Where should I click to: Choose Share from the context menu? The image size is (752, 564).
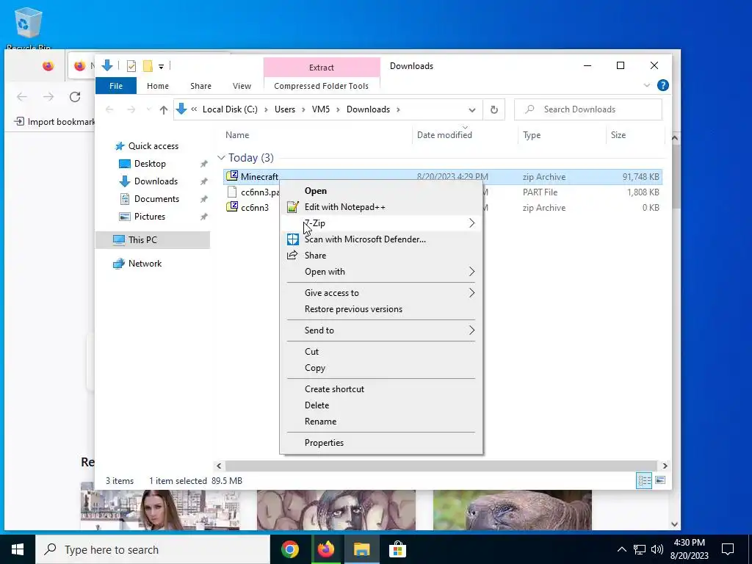pos(381,256)
